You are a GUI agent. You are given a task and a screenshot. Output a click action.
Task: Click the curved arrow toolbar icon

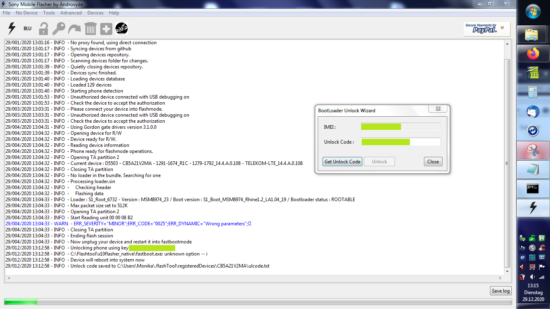[74, 29]
